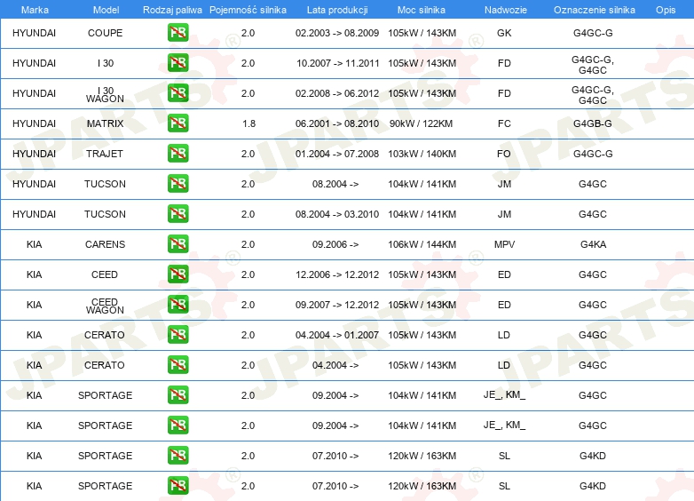Select the CEED WAGON model cell

point(105,306)
